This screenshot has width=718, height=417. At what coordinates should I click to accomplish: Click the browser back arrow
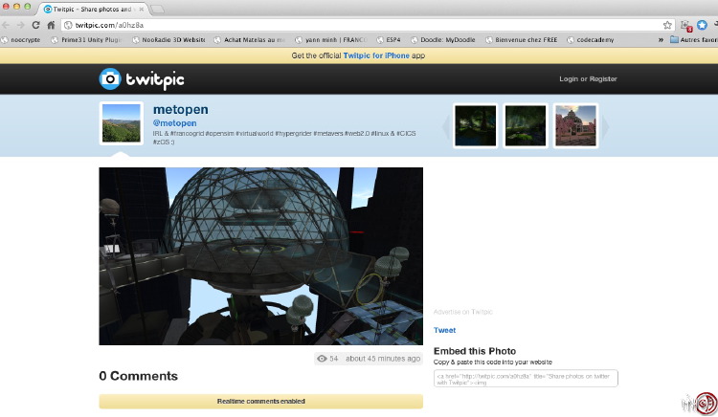point(6,25)
